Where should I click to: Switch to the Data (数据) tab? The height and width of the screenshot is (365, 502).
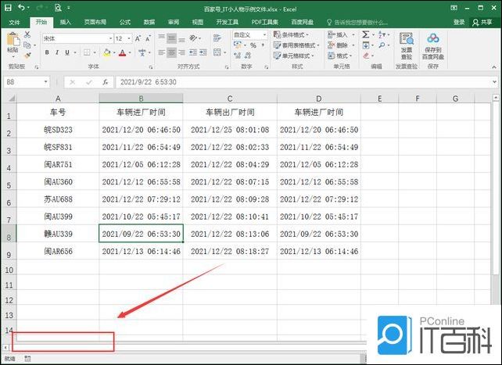coord(149,22)
